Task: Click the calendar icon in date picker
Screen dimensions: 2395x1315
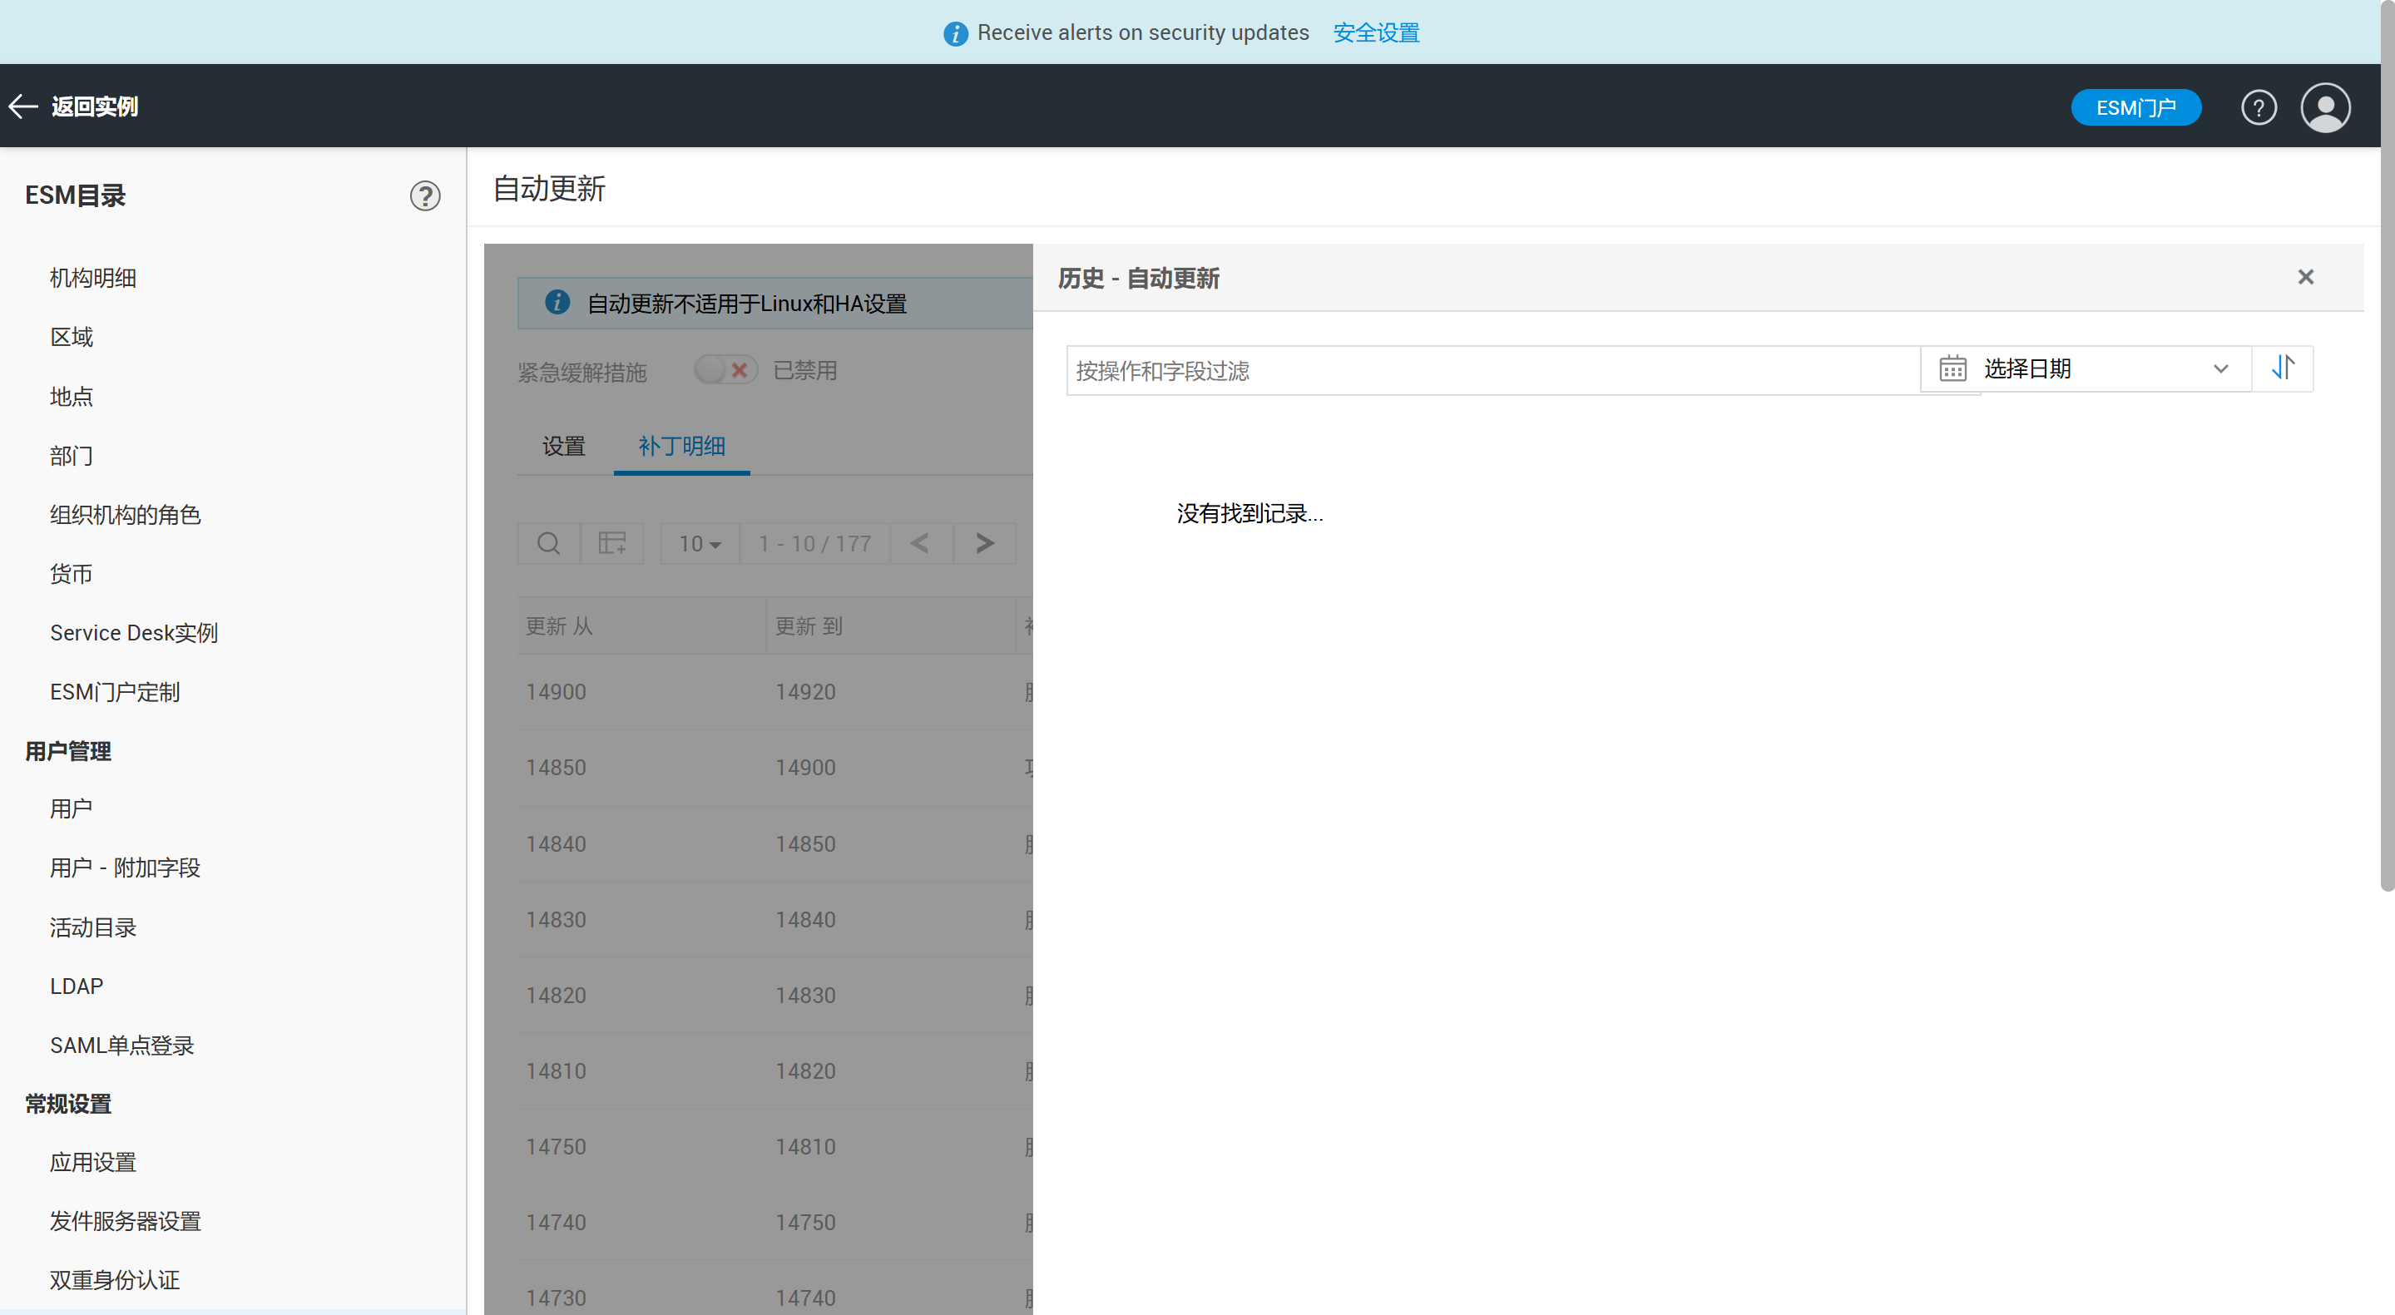Action: (1952, 369)
